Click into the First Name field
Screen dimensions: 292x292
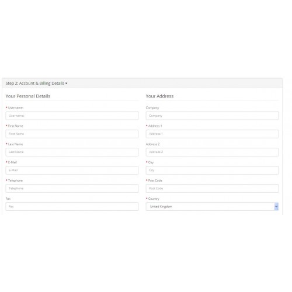tap(72, 134)
